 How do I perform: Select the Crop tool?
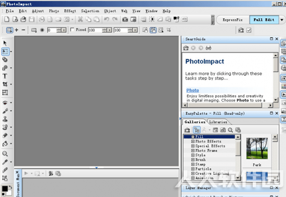(5, 84)
